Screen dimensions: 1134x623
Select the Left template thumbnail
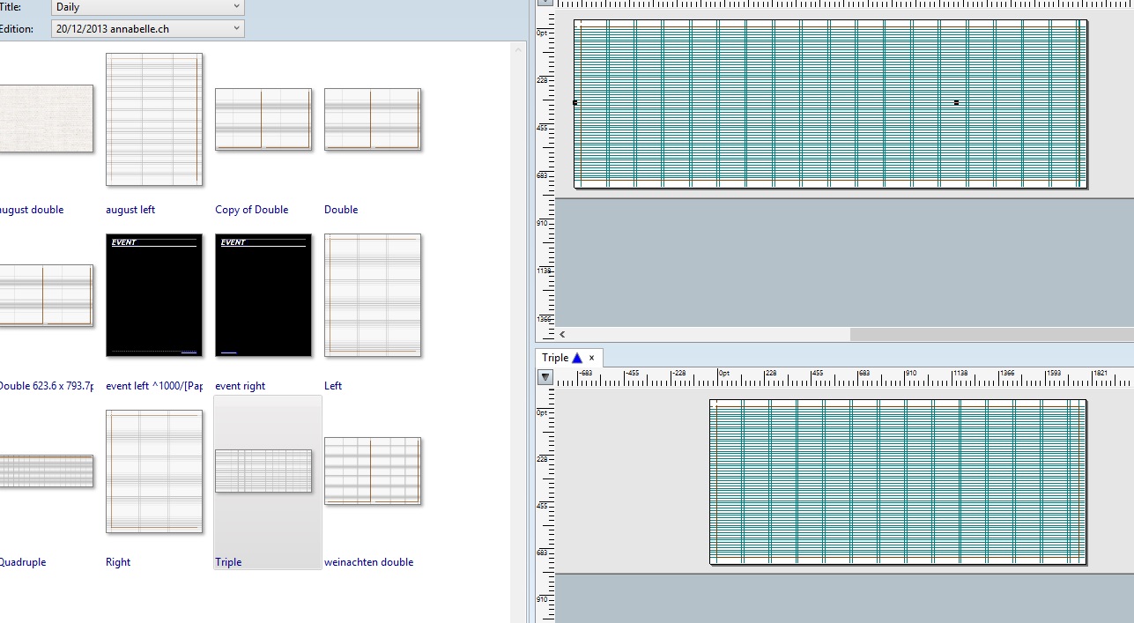(x=373, y=295)
